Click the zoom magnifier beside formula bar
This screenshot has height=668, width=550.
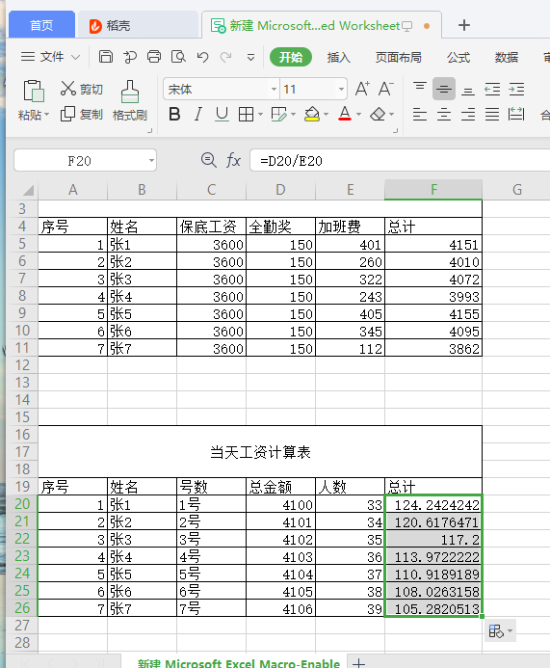[209, 160]
